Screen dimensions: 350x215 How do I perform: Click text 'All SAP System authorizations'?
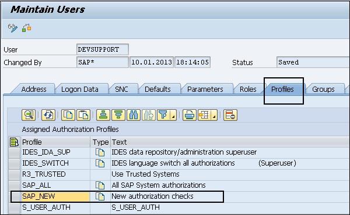[x=159, y=185]
